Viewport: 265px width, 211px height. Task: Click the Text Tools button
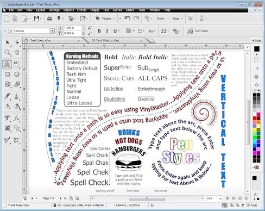tap(198, 31)
